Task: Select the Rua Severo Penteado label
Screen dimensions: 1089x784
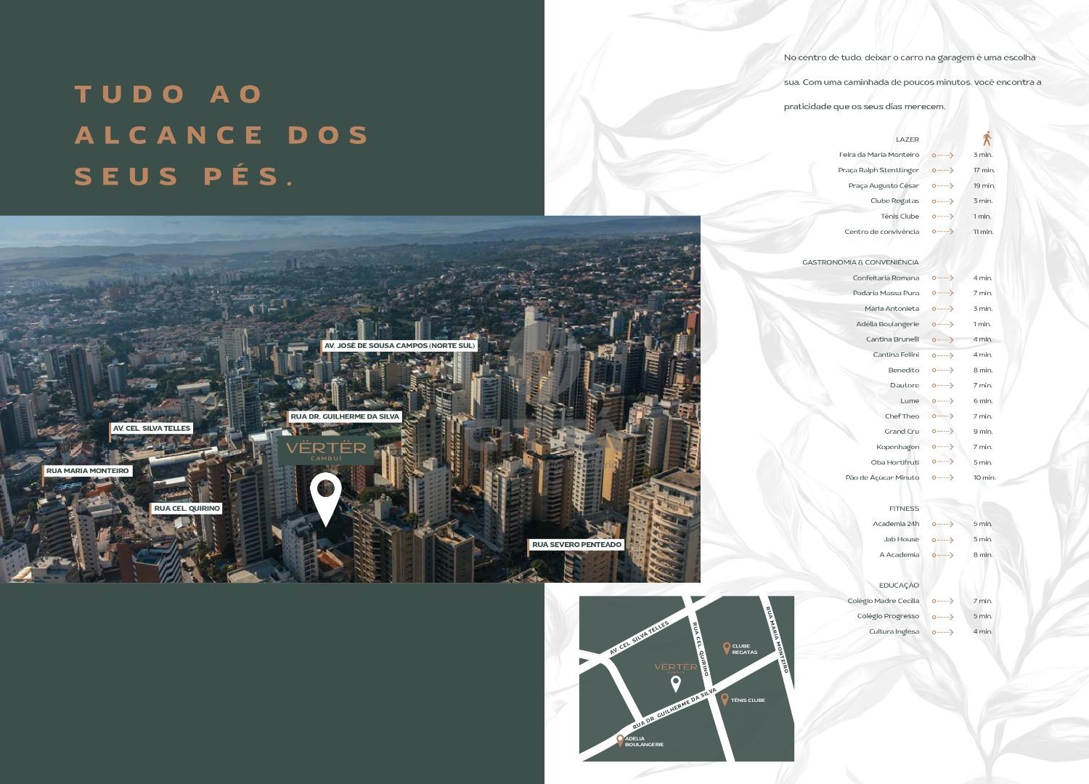Action: pos(576,545)
